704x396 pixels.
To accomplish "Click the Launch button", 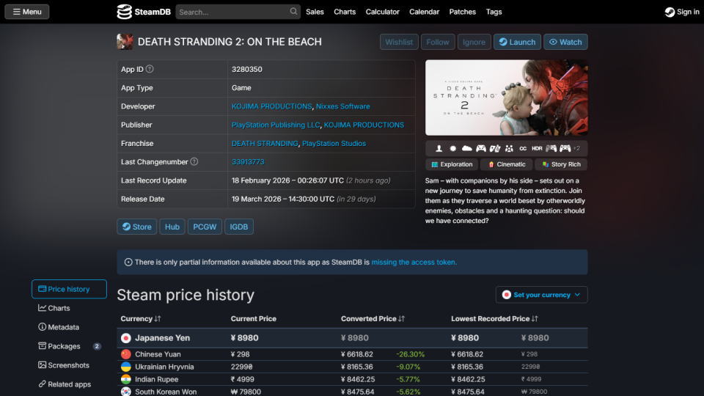I will 517,42.
